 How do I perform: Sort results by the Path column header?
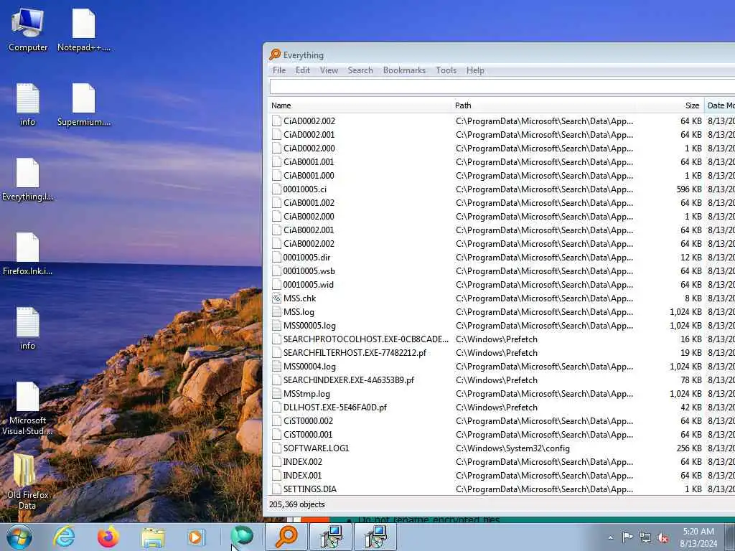click(543, 105)
